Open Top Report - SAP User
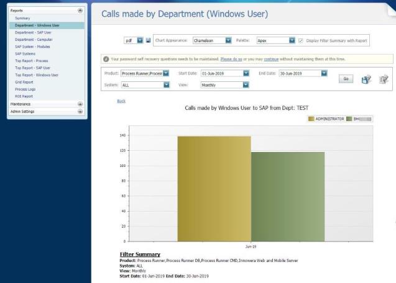Screen dimensions: 396x283 click(x=32, y=68)
